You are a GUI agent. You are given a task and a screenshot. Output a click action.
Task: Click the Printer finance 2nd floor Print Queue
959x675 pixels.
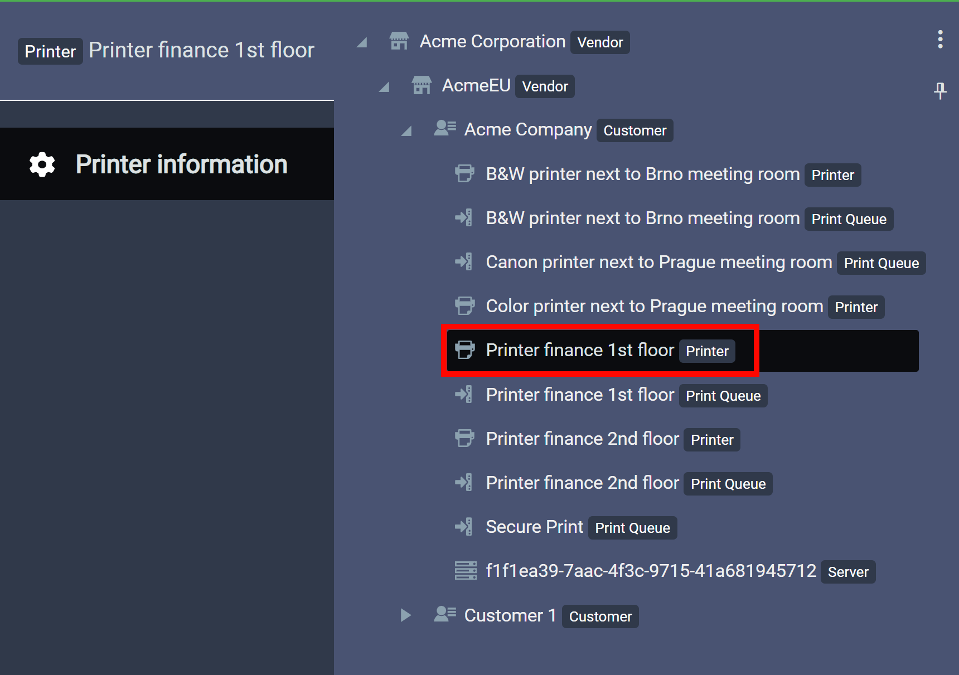coord(582,483)
